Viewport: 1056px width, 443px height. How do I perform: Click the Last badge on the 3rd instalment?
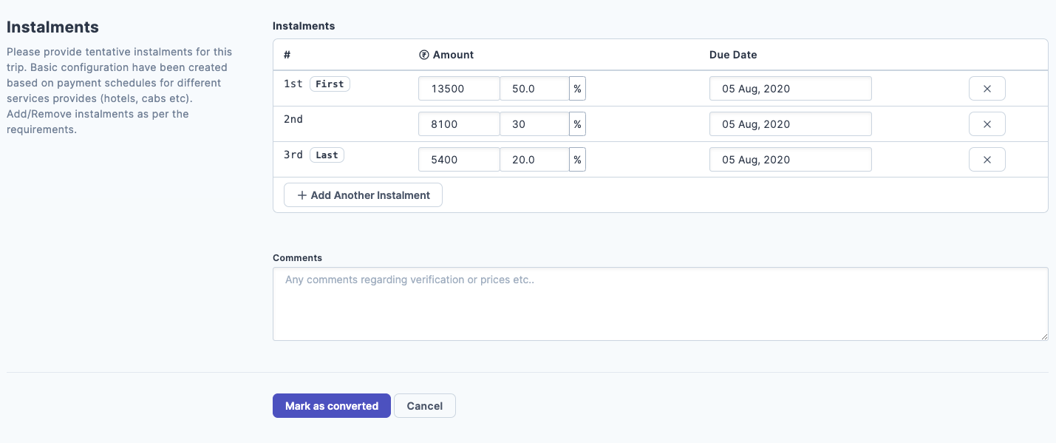327,155
